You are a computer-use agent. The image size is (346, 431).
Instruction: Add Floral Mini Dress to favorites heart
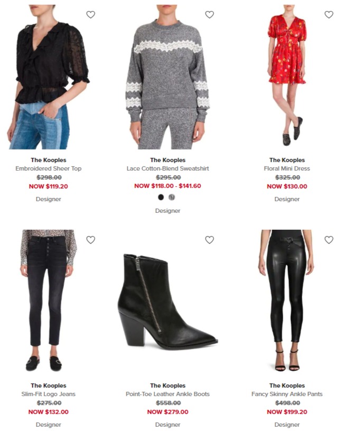pyautogui.click(x=329, y=15)
